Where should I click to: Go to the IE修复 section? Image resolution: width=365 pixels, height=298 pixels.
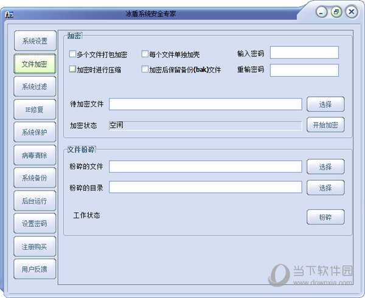pyautogui.click(x=35, y=109)
